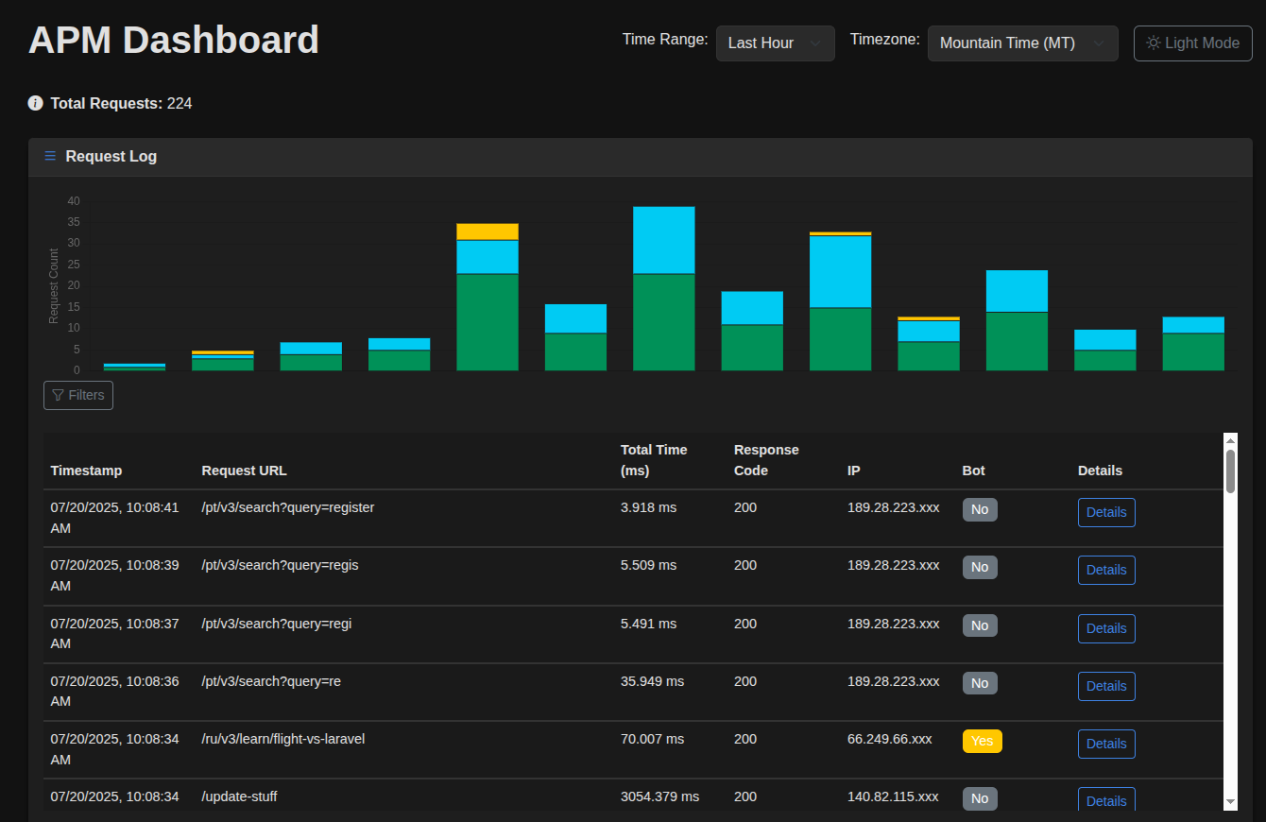This screenshot has height=822, width=1266.
Task: Click the info icon beside Total Requests
Action: pos(36,103)
